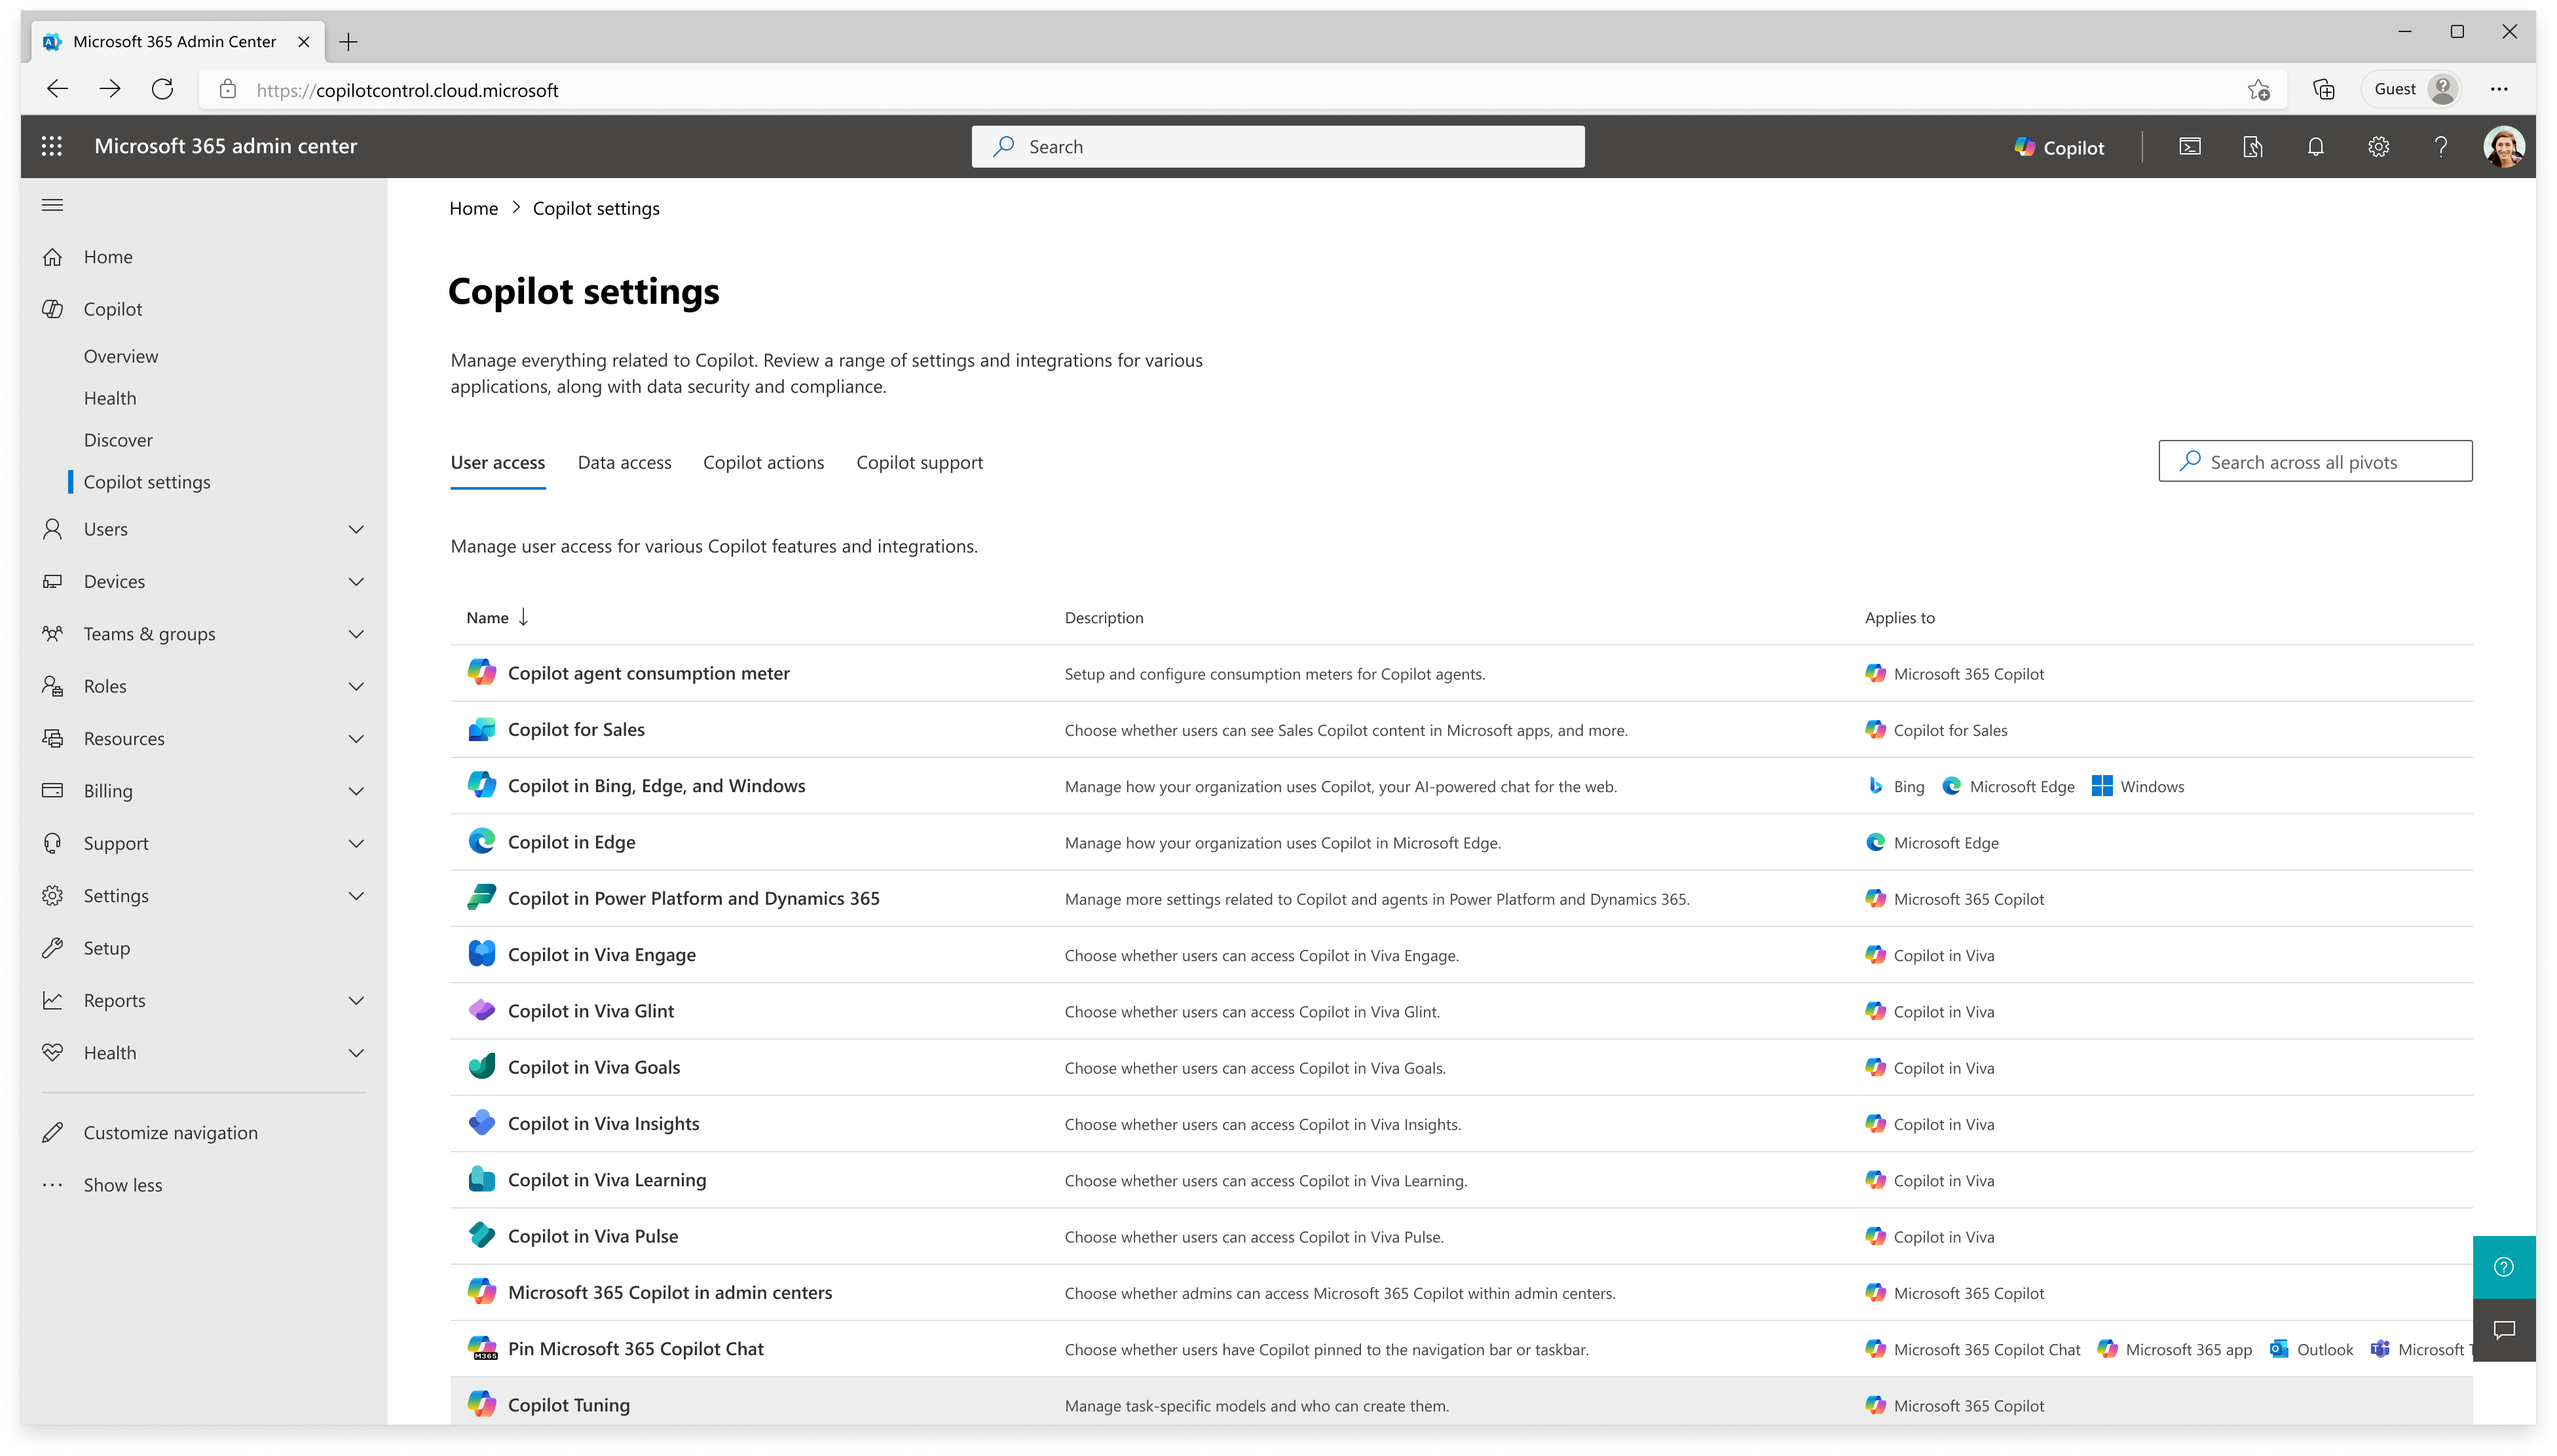Collapse navigation with hamburger icon
Image resolution: width=2557 pixels, height=1456 pixels.
pyautogui.click(x=52, y=205)
